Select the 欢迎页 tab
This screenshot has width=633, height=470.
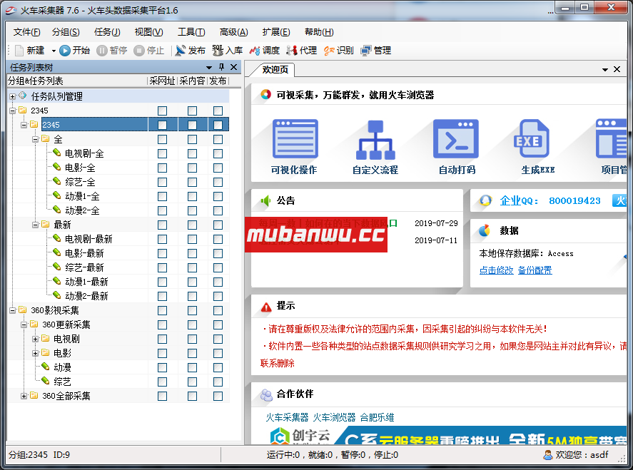pyautogui.click(x=275, y=69)
